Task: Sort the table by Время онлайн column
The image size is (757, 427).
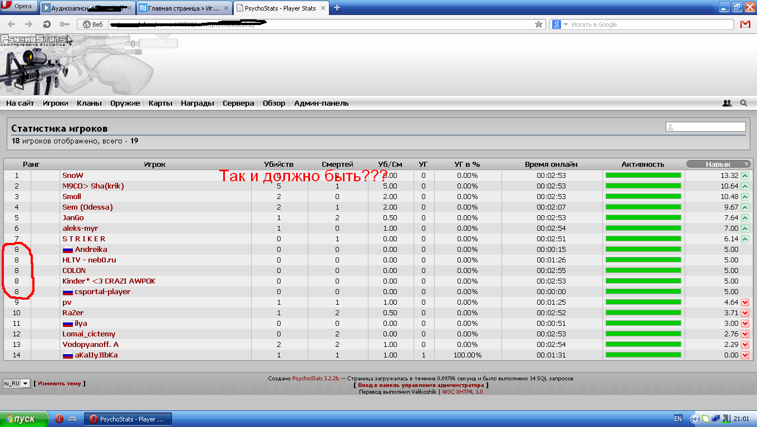Action: pos(551,165)
